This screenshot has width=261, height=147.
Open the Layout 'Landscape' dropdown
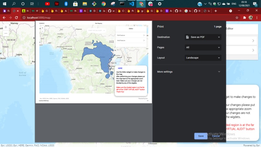click(203, 58)
